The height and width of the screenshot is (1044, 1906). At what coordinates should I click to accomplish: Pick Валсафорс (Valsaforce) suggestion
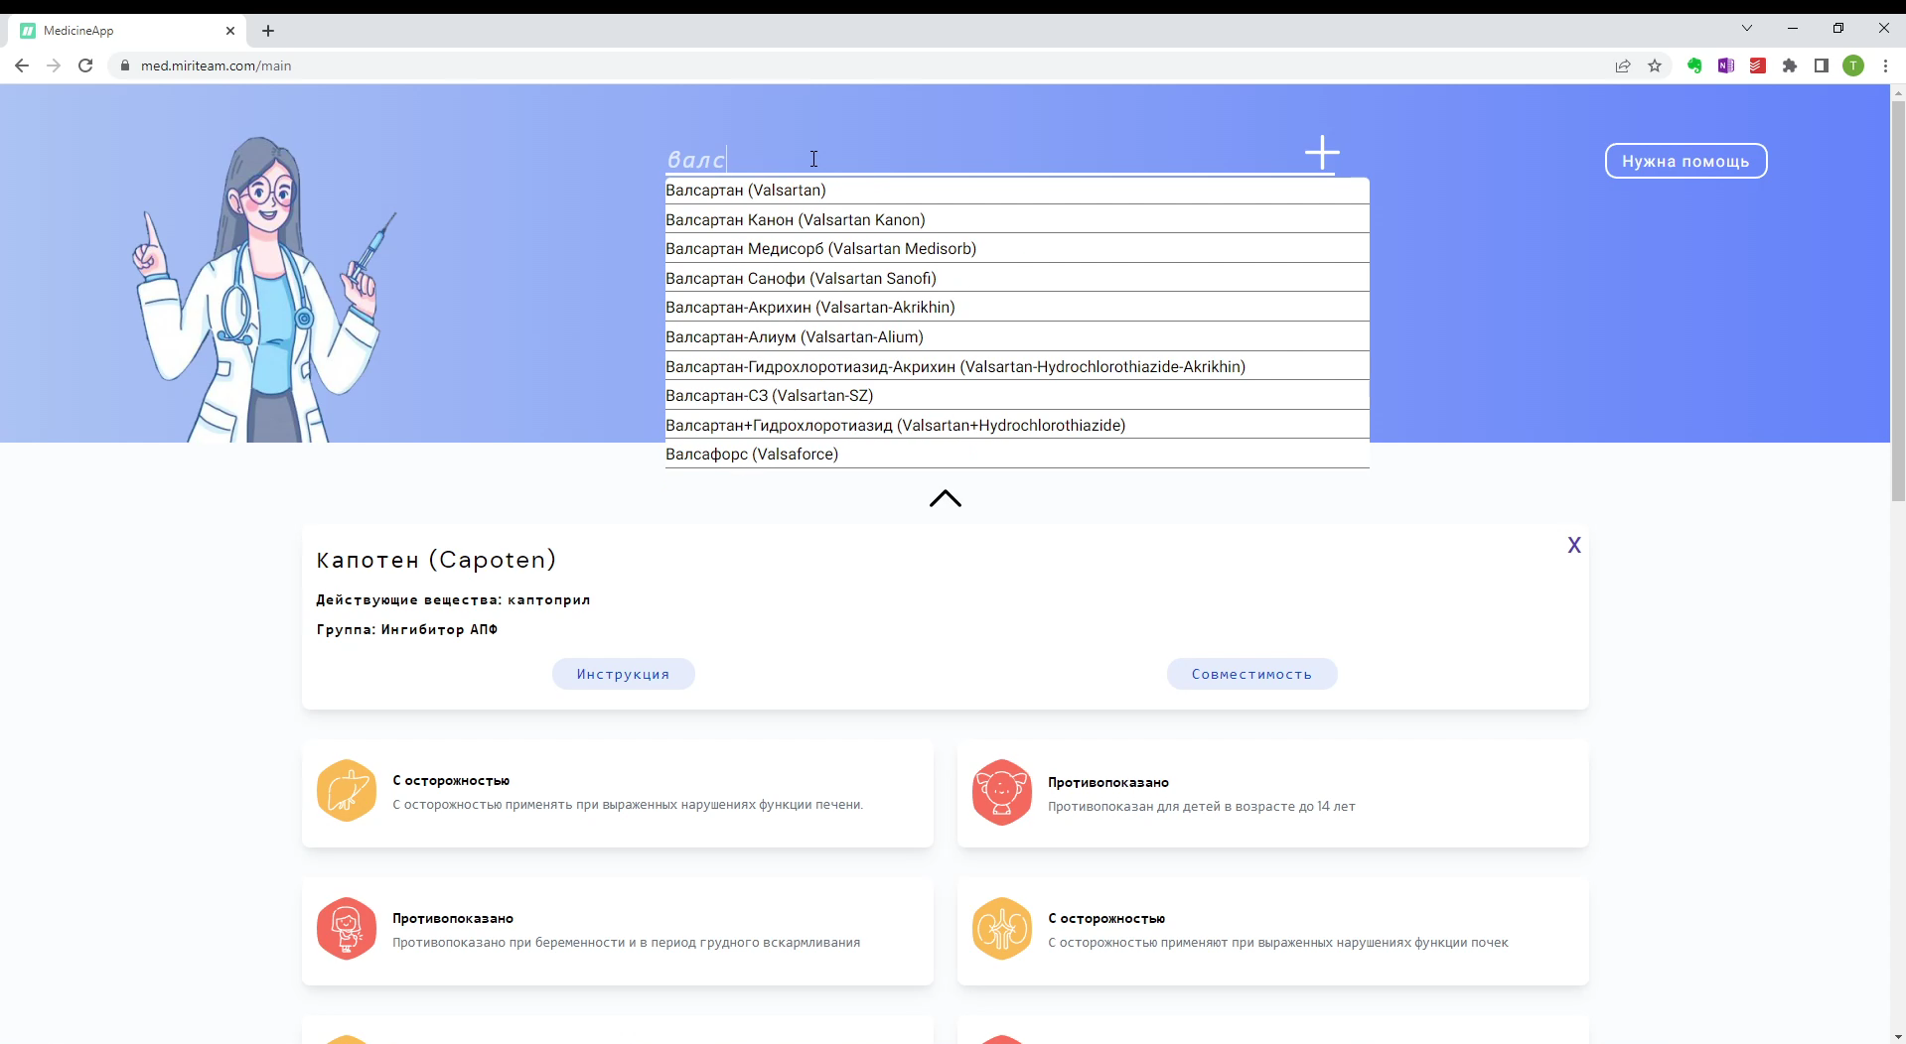click(752, 455)
